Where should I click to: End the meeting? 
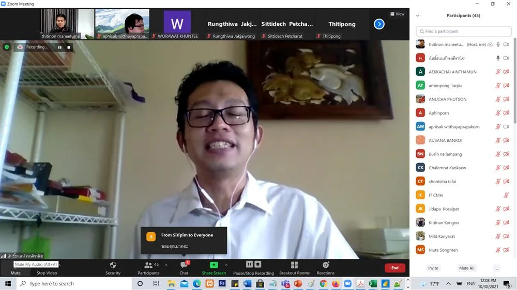(x=394, y=268)
